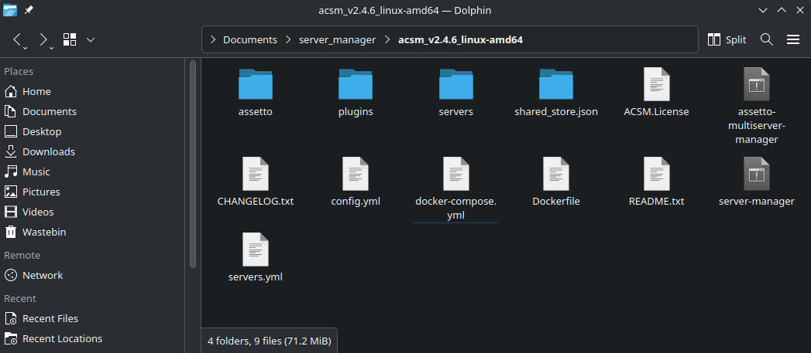This screenshot has height=353, width=811.
Task: Expand chevron before acsm_v2.4.6 breadcrumb
Action: pos(387,39)
